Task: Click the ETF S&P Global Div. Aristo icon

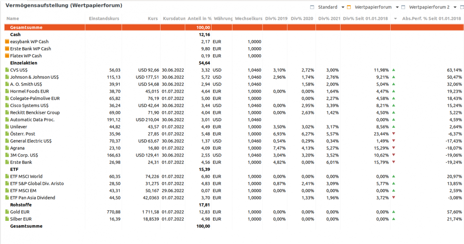Action: pyautogui.click(x=7, y=183)
